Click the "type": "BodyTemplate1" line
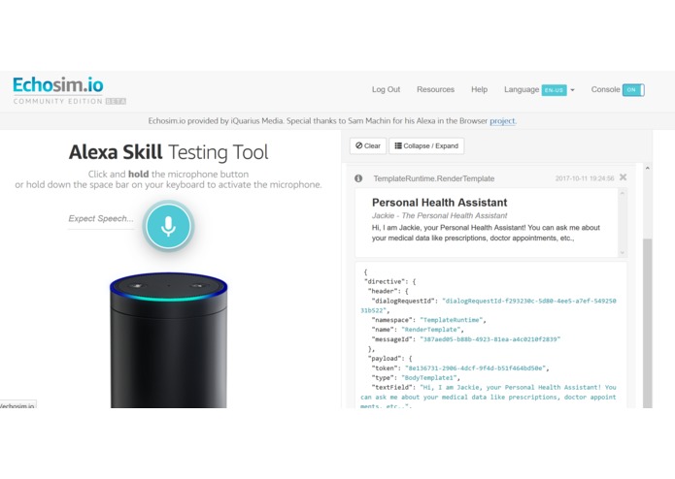 point(416,377)
